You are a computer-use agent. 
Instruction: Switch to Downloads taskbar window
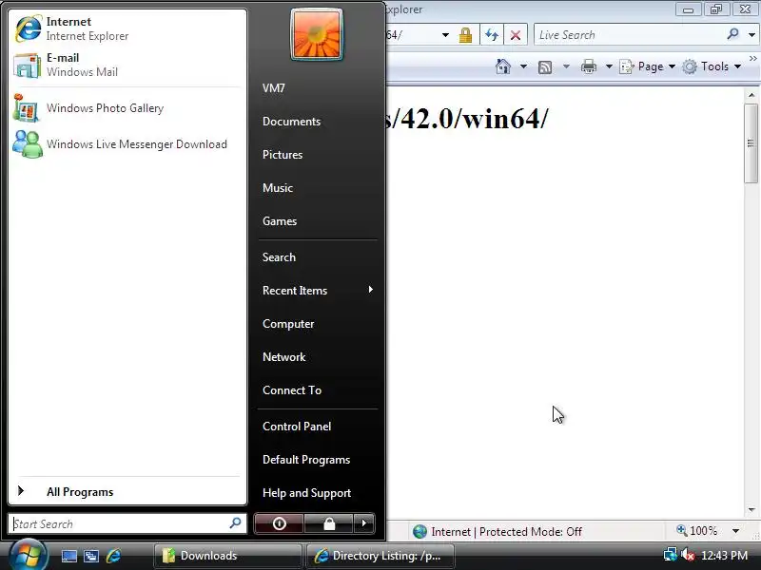coord(227,556)
